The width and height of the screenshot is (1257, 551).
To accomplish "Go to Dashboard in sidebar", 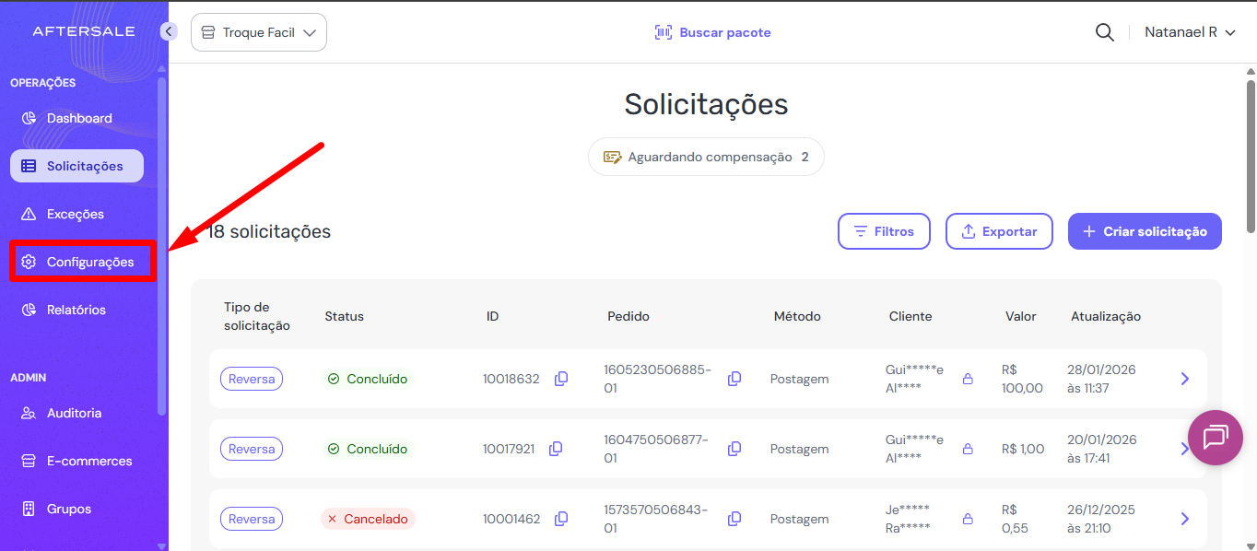I will [x=78, y=118].
